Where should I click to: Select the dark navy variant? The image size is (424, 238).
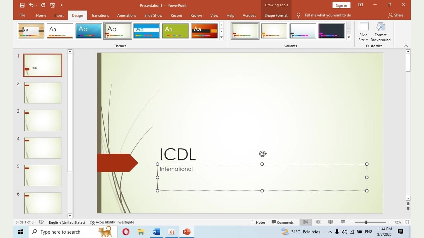pos(332,31)
